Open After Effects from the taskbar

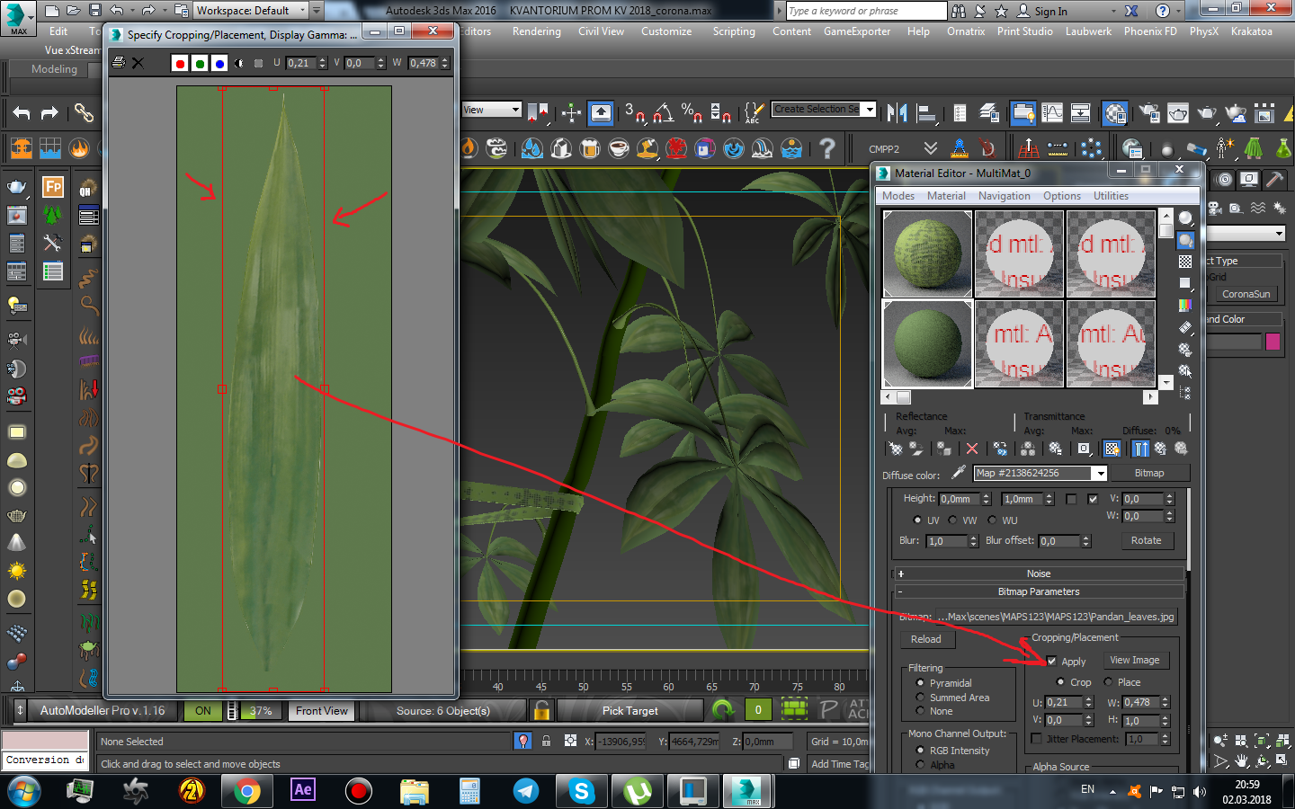pos(303,791)
